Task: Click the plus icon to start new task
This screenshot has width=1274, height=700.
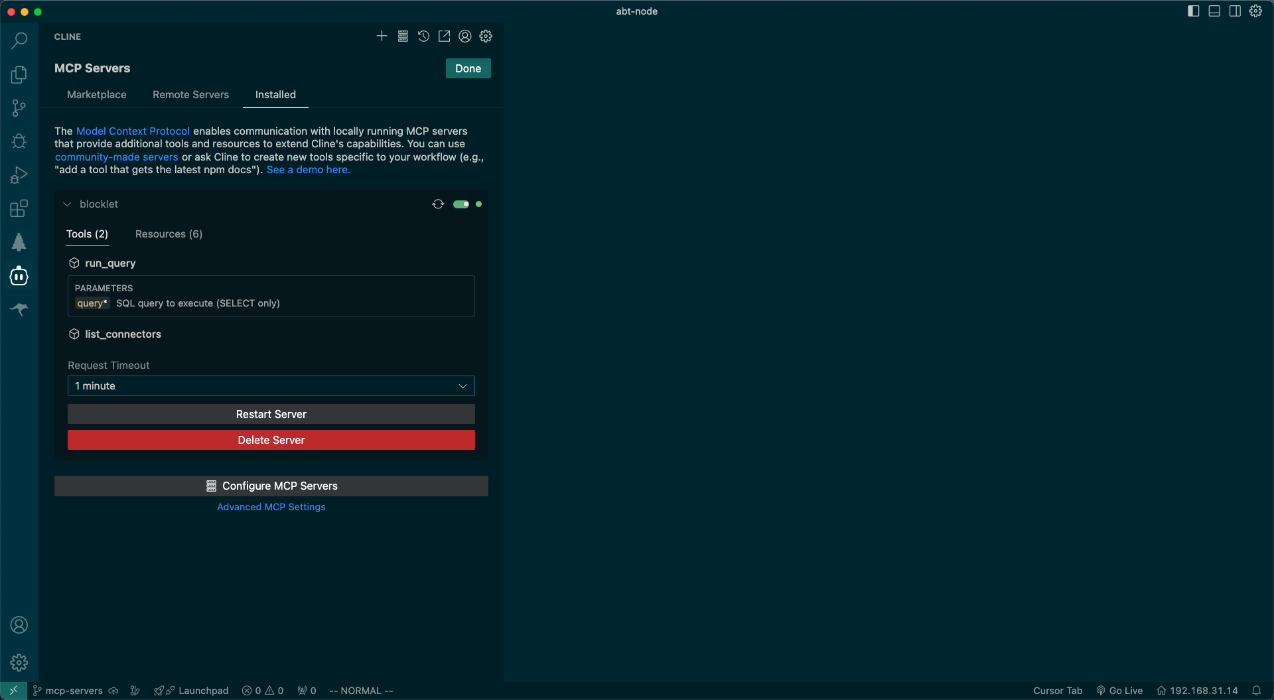Action: (382, 36)
